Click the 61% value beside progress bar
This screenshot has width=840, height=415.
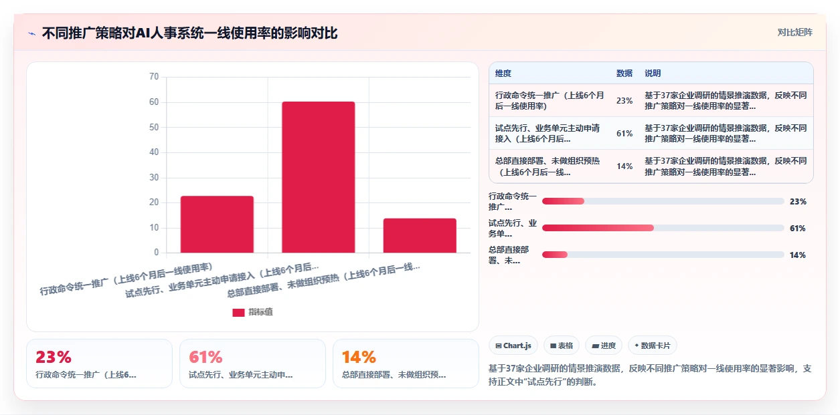pyautogui.click(x=798, y=228)
